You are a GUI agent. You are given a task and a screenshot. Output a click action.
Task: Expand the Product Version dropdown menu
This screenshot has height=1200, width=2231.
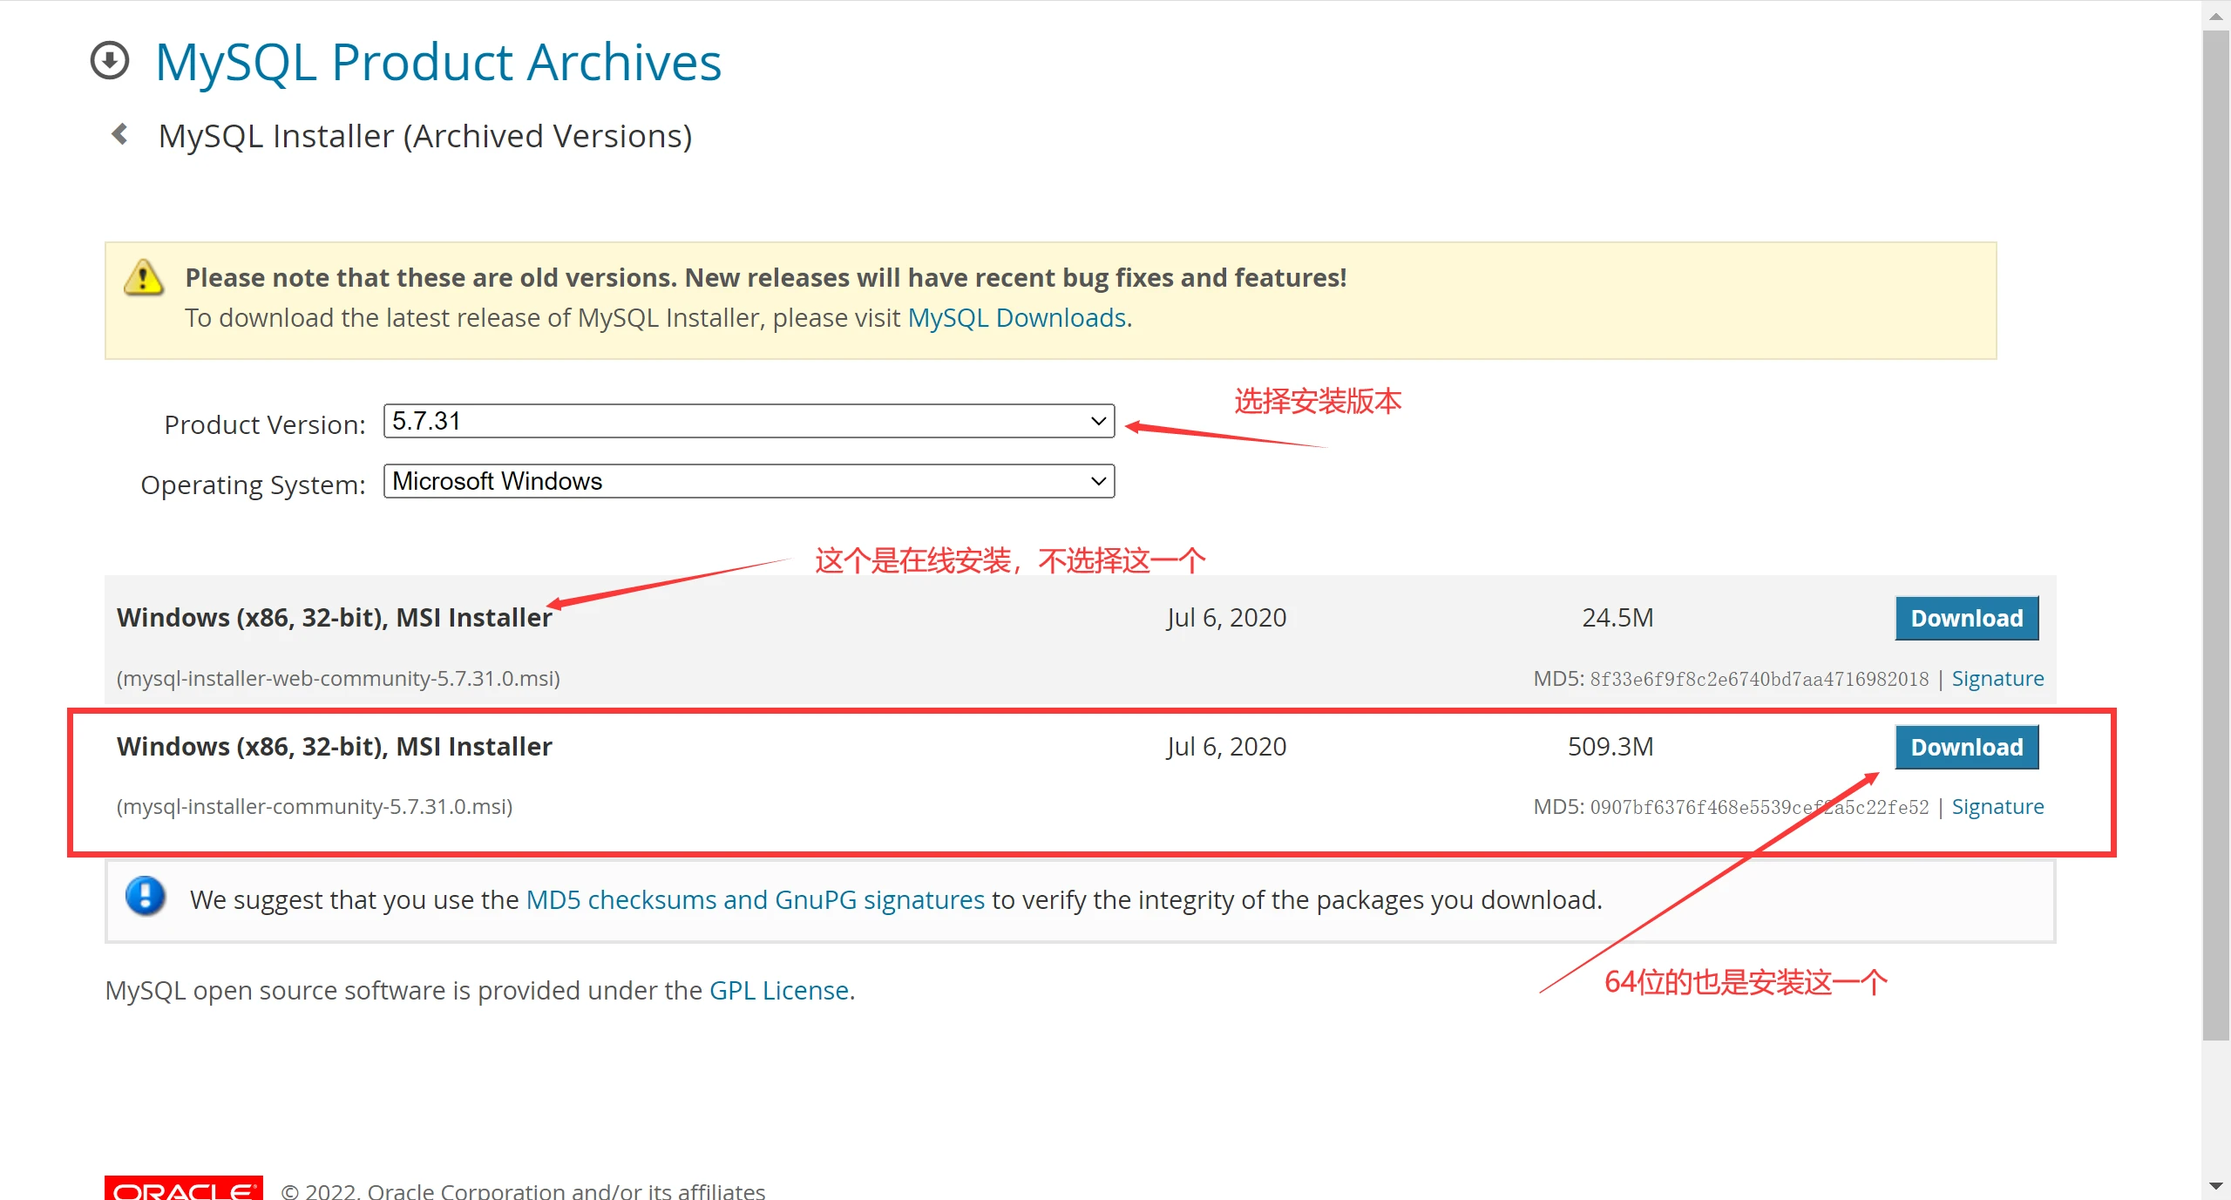746,423
